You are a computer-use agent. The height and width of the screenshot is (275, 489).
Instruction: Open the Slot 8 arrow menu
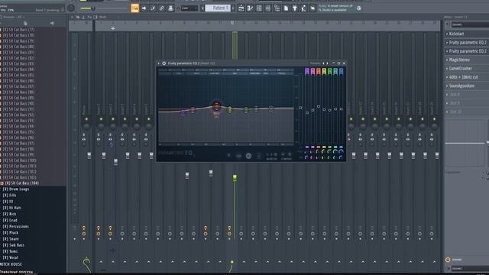tap(447, 95)
